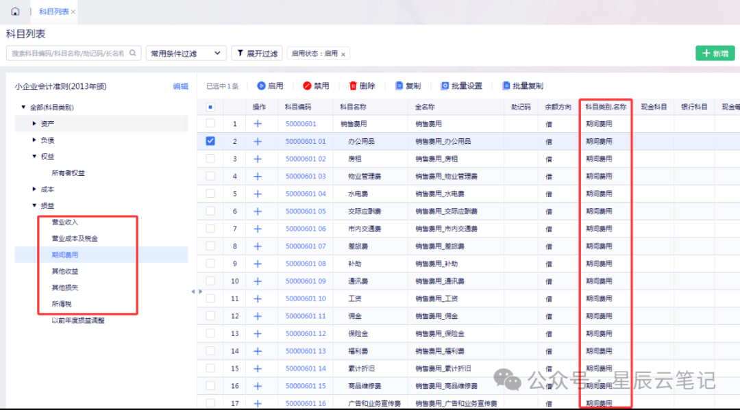The image size is (740, 410).
Task: Click the 启用 enable toolbar icon
Action: [261, 86]
